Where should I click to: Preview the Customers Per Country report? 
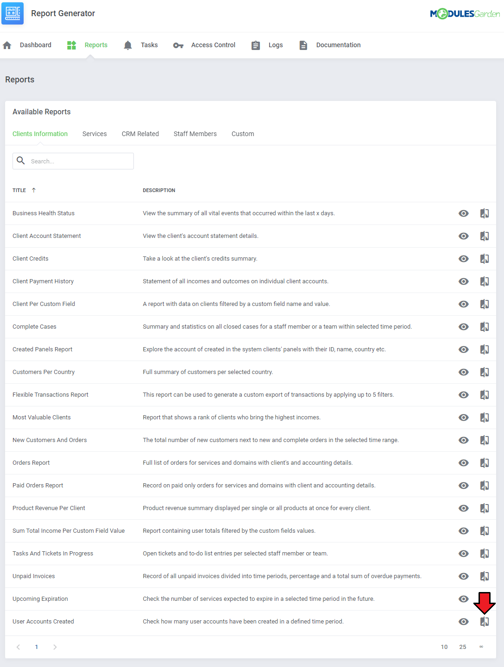[x=464, y=372]
